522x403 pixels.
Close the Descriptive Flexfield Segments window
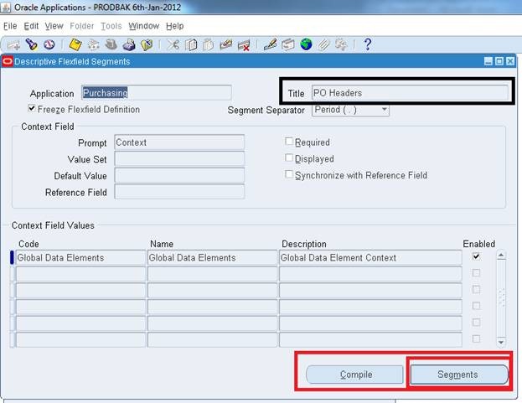pyautogui.click(x=510, y=61)
